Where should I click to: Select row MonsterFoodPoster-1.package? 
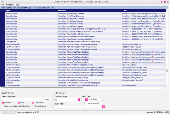click(85, 62)
